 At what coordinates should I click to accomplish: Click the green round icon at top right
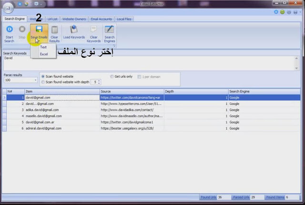coord(283,12)
